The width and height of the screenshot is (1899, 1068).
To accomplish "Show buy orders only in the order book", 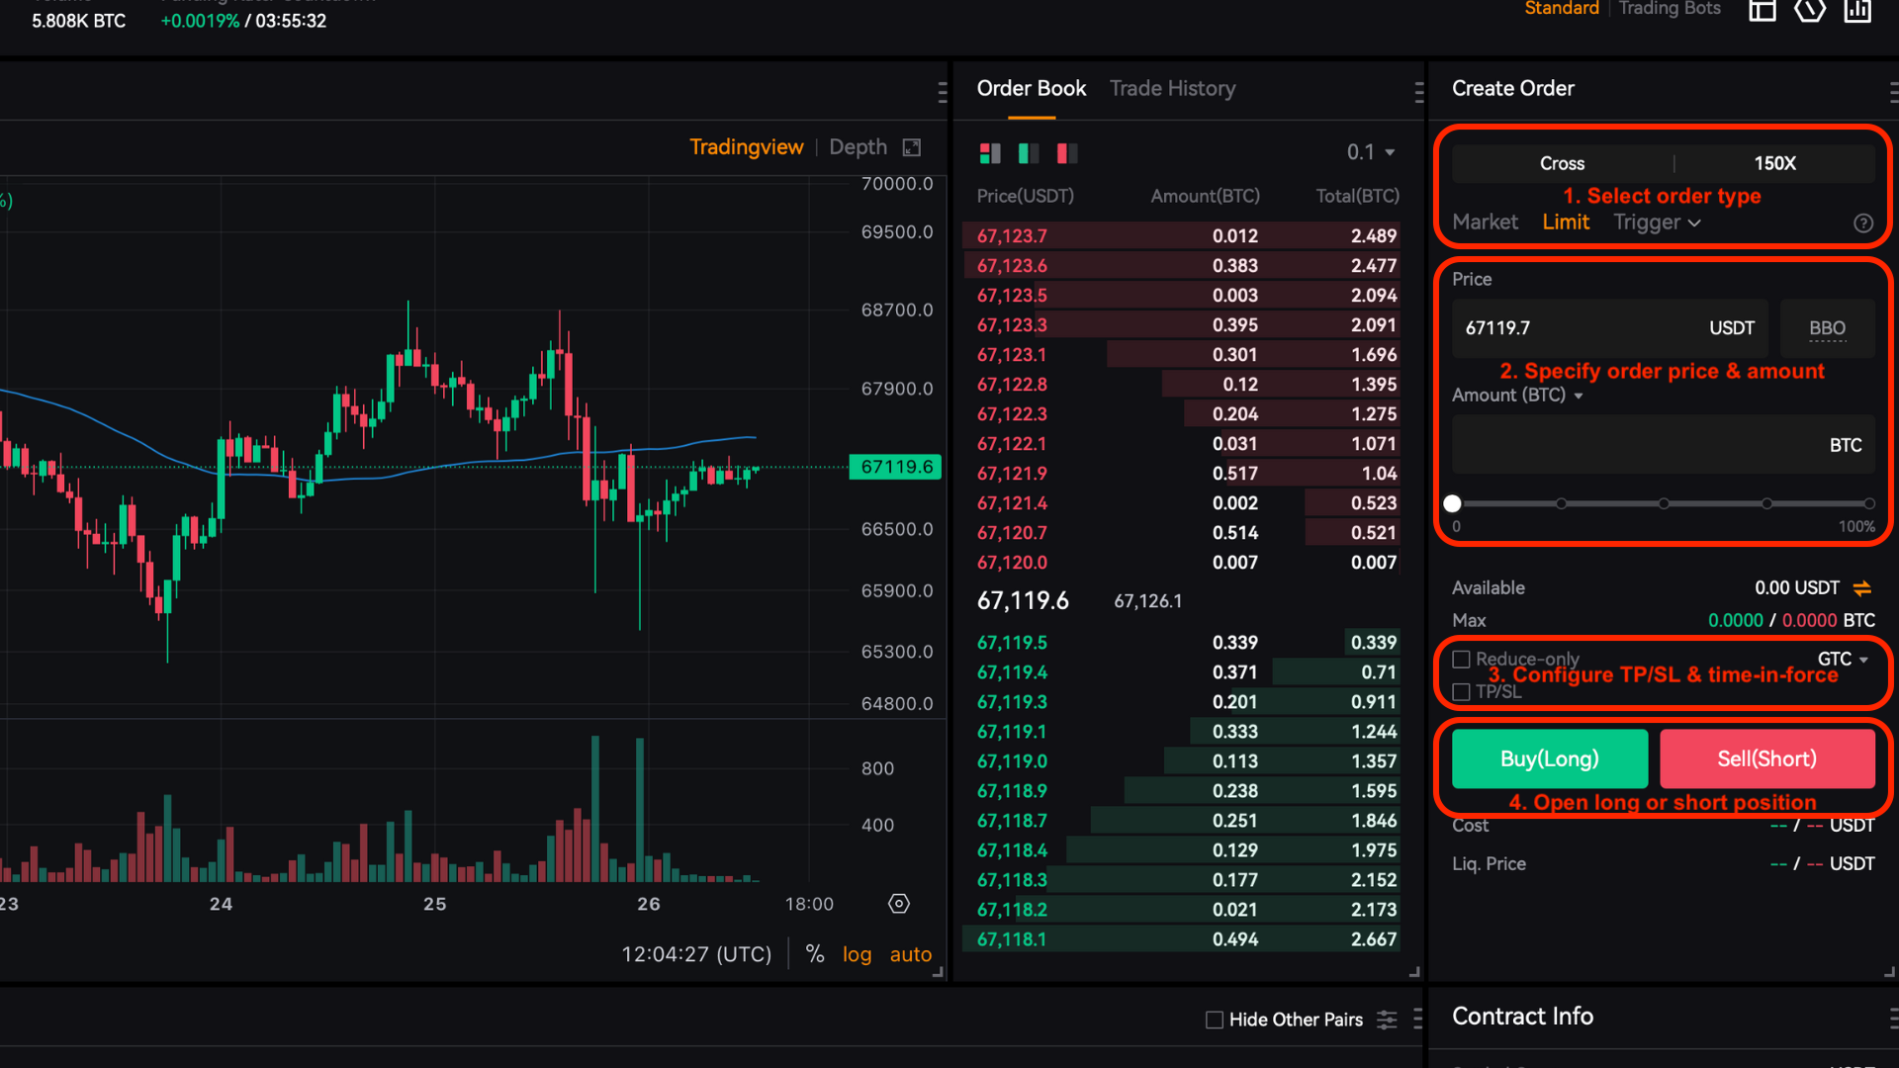I will coord(1028,153).
